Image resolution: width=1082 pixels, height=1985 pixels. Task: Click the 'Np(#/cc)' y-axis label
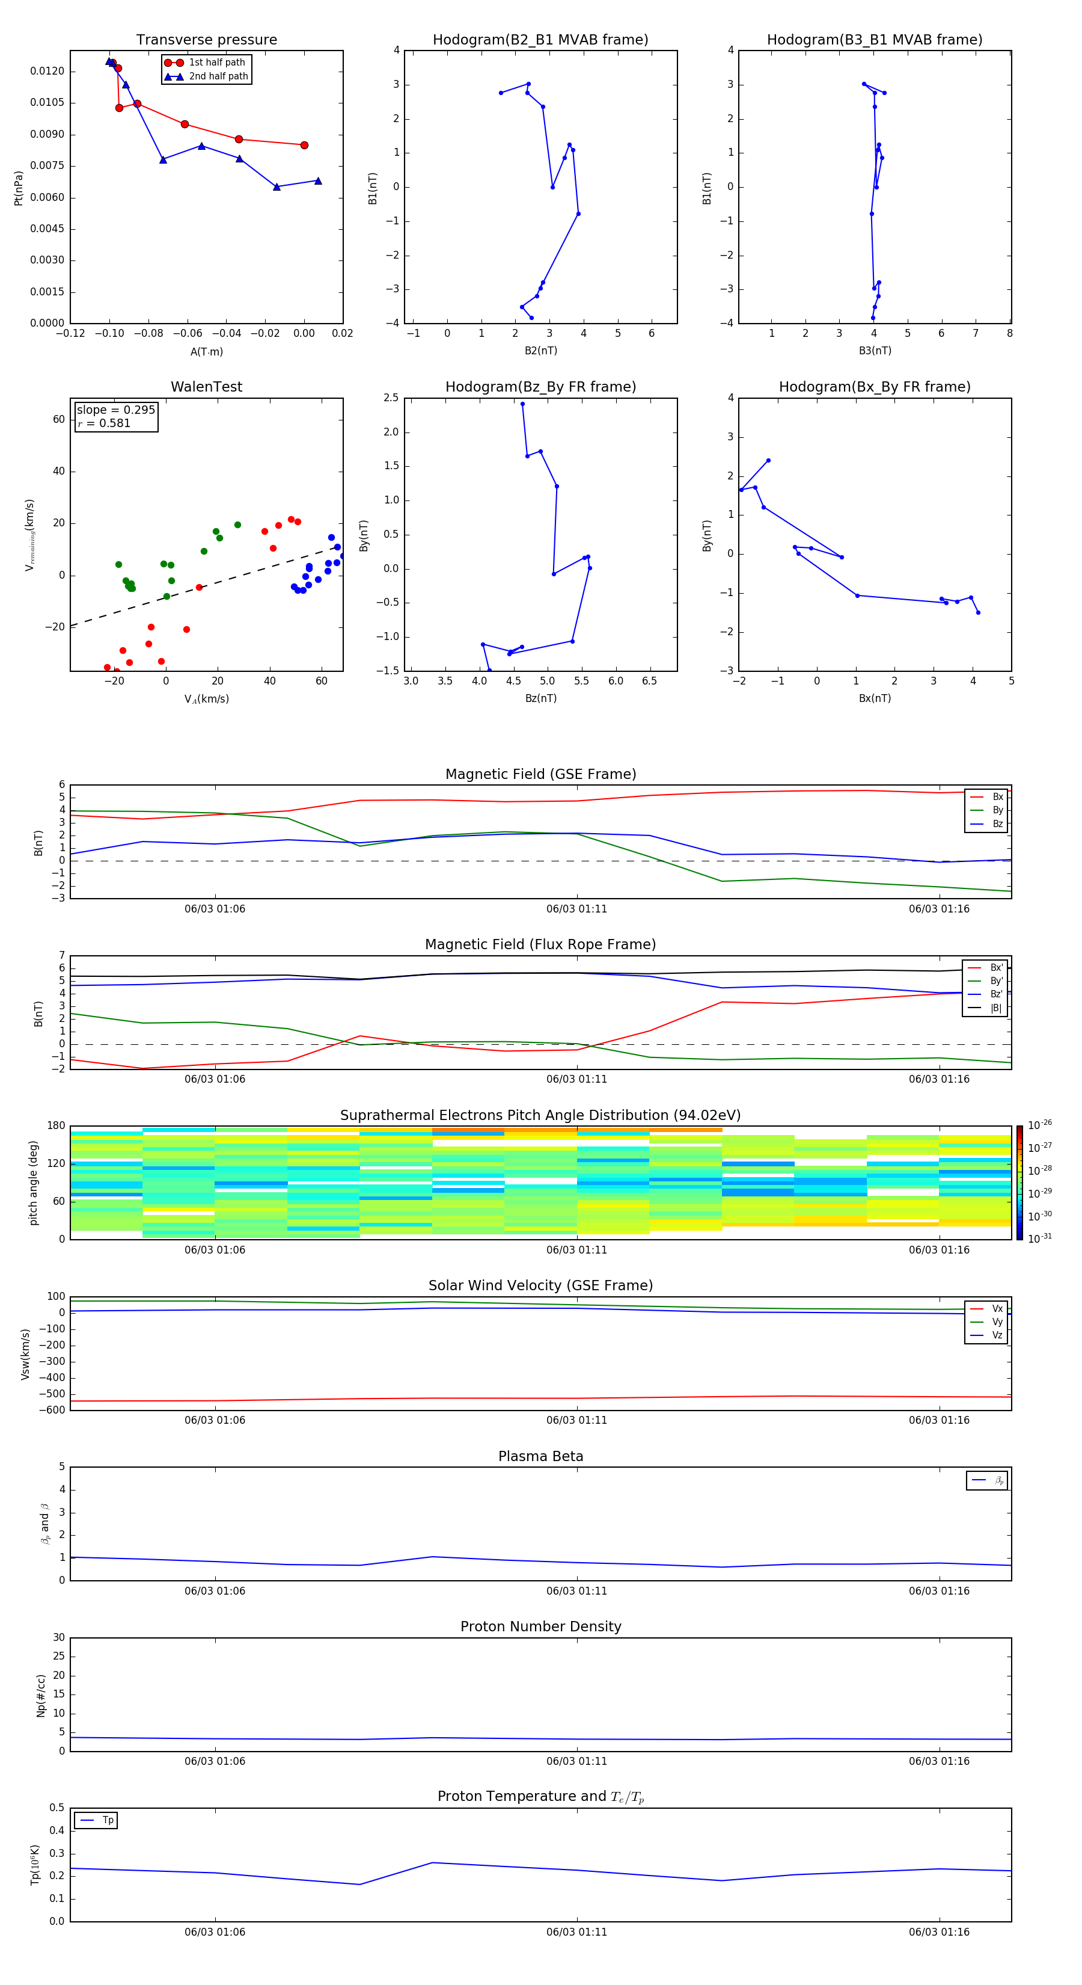coord(41,1695)
